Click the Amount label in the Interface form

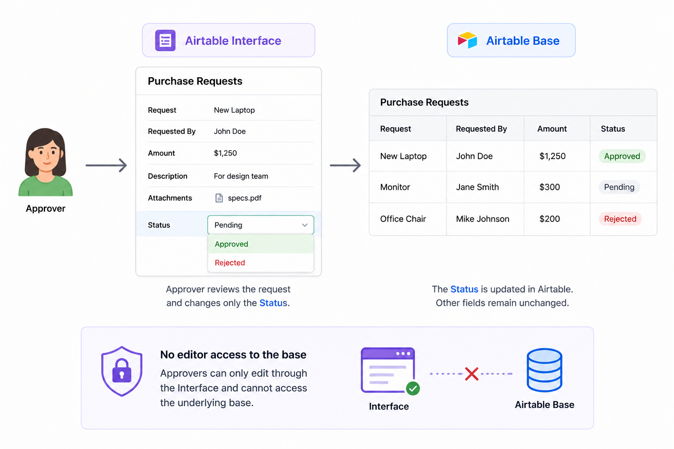(x=161, y=153)
